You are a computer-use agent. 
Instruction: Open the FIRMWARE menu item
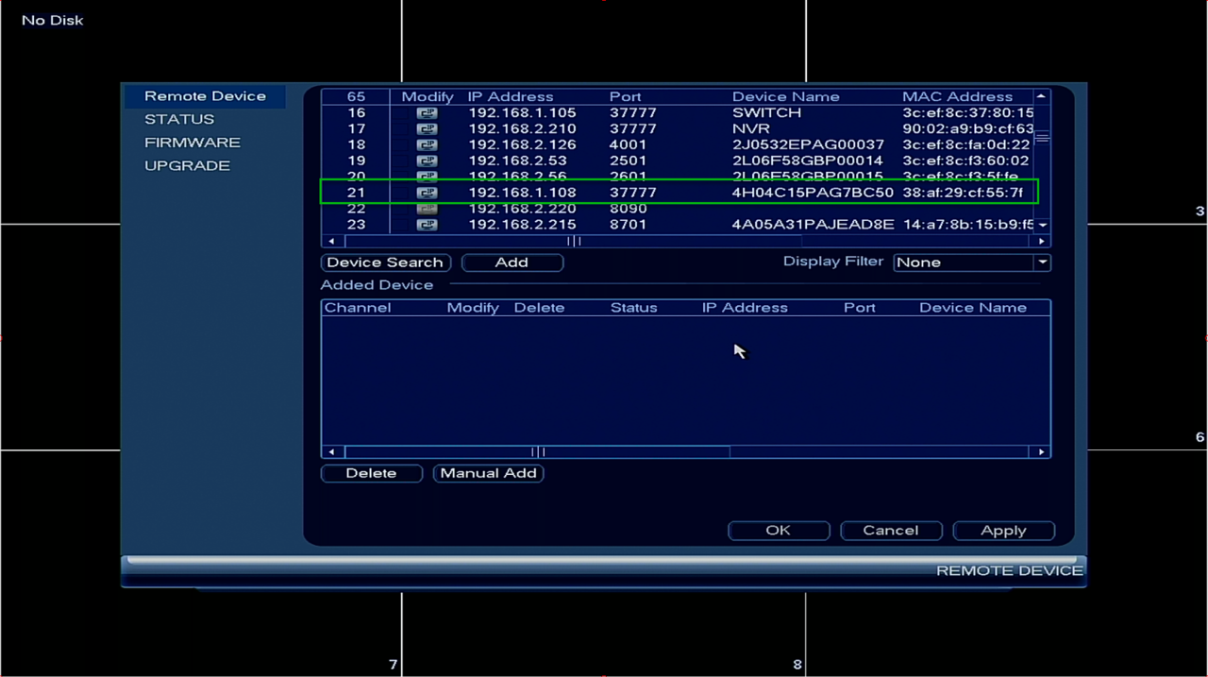tap(193, 143)
